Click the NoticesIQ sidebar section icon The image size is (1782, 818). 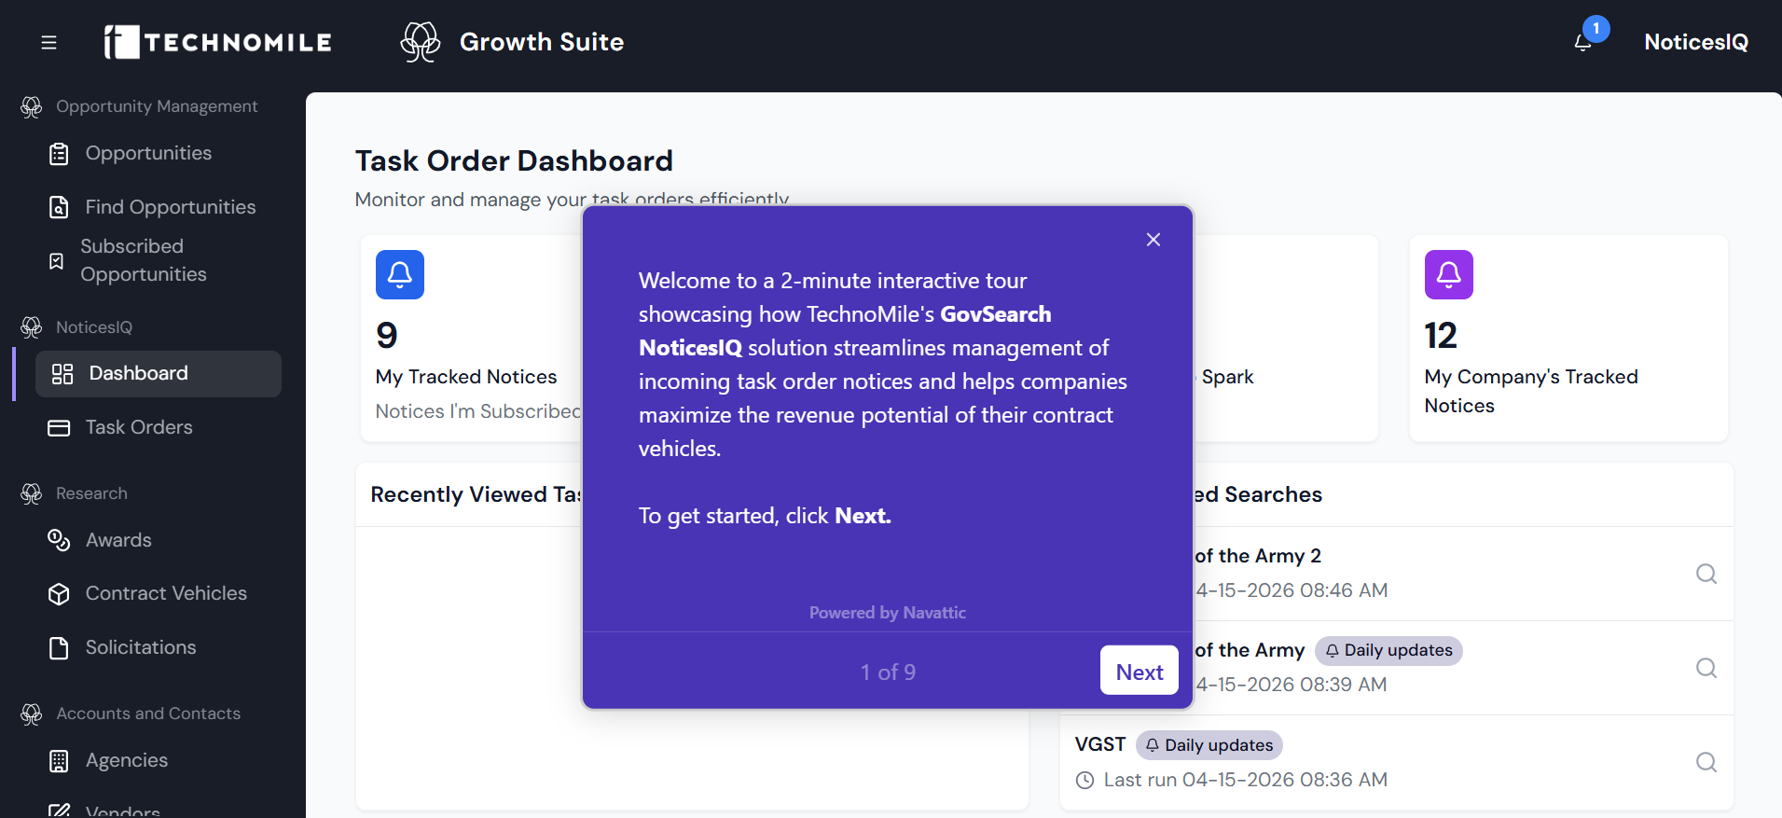32,327
